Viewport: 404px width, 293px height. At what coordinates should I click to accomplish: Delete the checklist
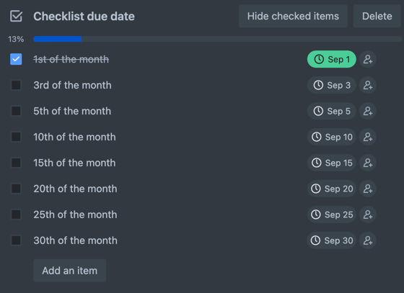point(377,16)
